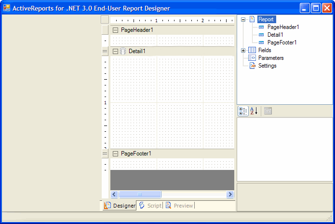Click the Property Pages icon
Viewport: 335px width, 224px height.
pos(268,111)
